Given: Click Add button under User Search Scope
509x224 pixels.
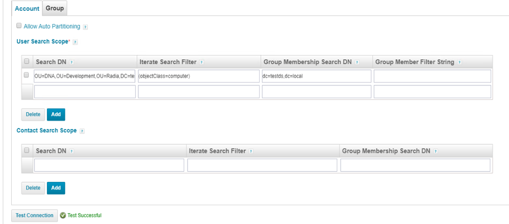Looking at the screenshot, I should click(56, 114).
